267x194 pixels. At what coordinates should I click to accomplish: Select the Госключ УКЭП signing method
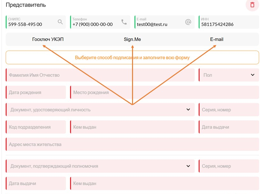(48, 39)
